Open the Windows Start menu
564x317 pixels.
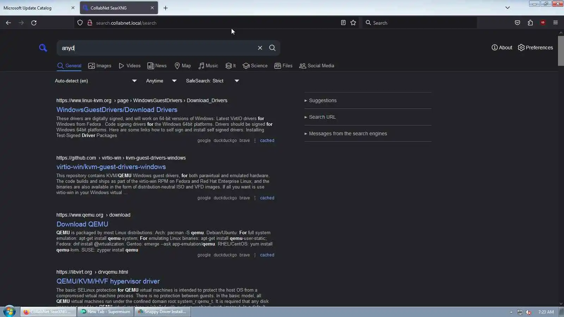[10, 312]
